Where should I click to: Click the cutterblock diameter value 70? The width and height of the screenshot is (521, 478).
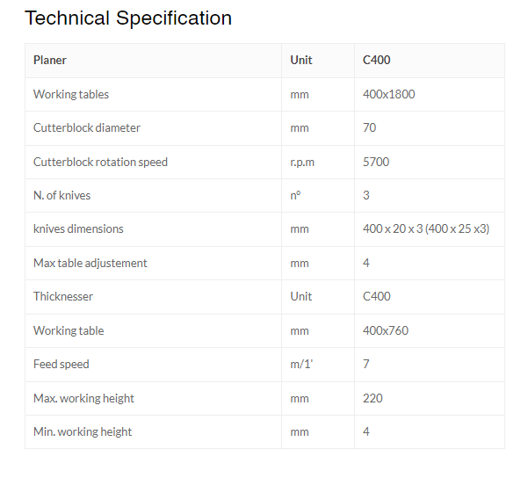pos(370,128)
